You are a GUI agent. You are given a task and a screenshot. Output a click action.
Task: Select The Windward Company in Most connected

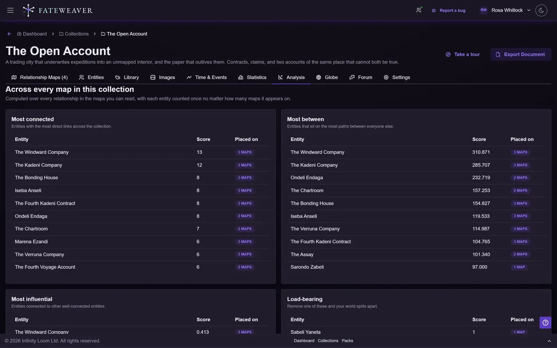click(42, 152)
